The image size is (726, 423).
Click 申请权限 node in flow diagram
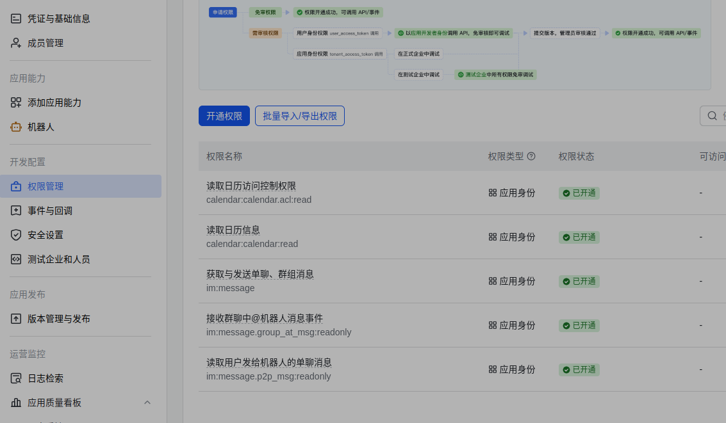point(223,13)
